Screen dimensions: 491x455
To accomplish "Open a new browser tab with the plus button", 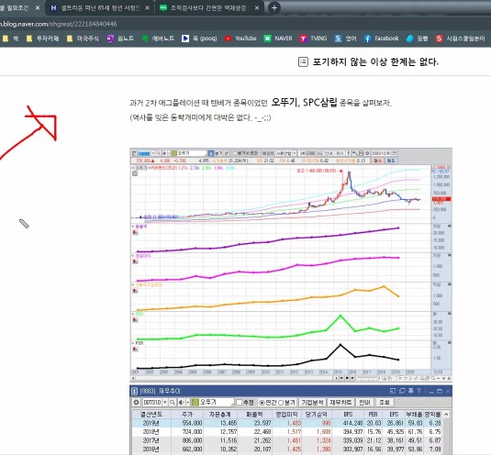I will pyautogui.click(x=274, y=8).
